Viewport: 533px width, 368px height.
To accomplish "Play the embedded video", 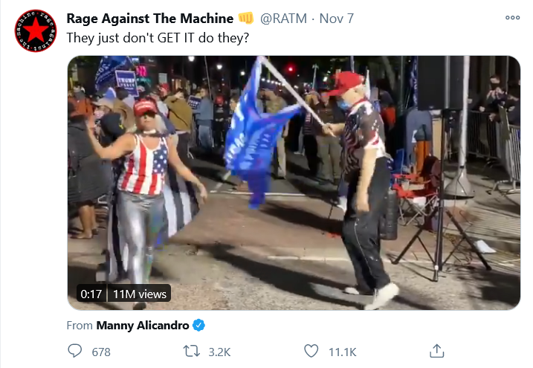I will [294, 183].
